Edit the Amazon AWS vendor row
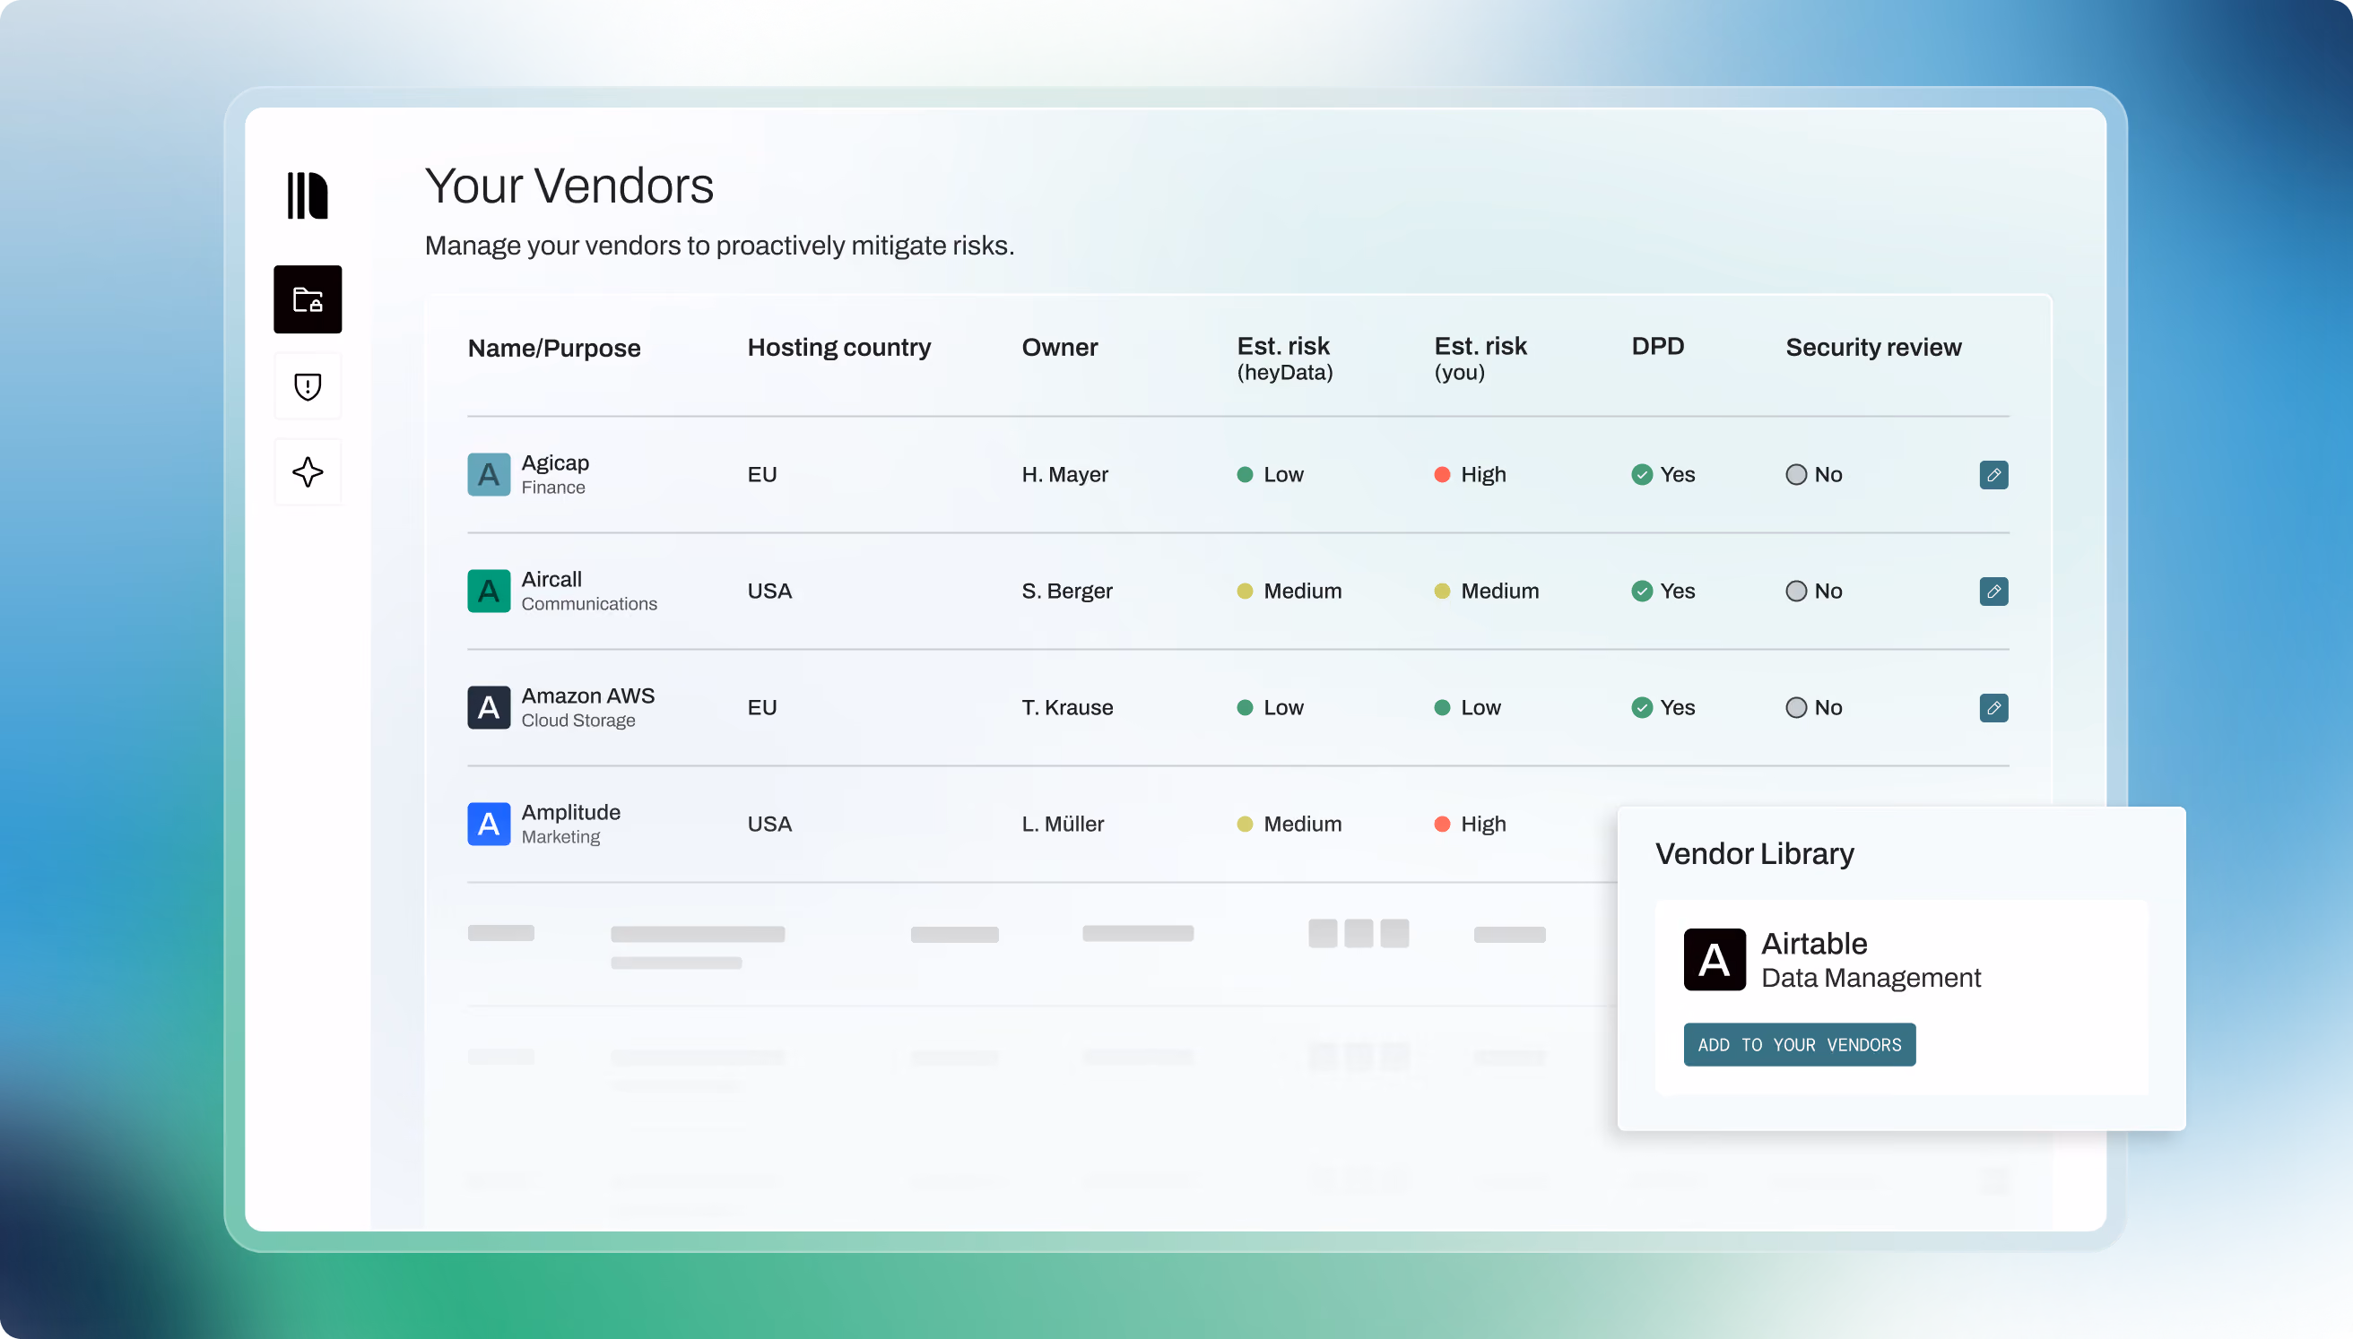This screenshot has height=1339, width=2353. click(x=1993, y=707)
